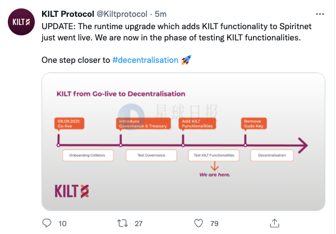Click the Introduce Governance & Treasury marker

(x=144, y=123)
